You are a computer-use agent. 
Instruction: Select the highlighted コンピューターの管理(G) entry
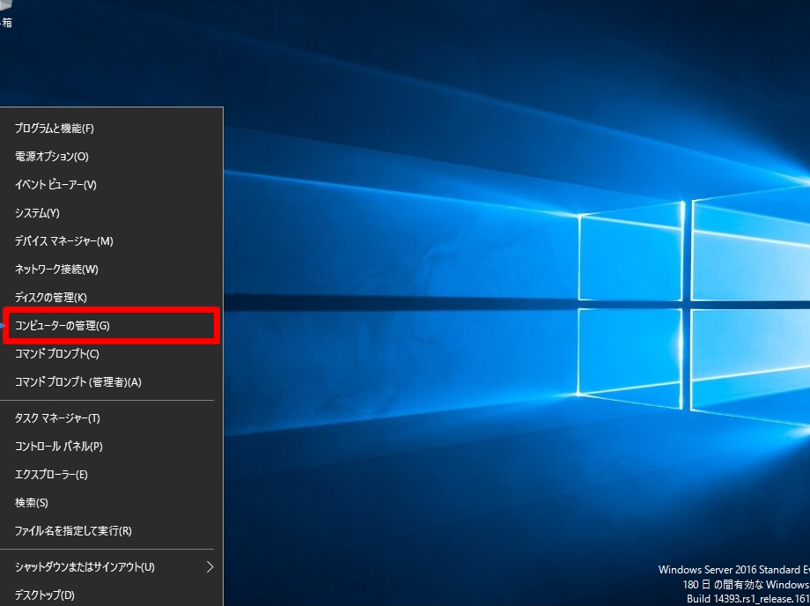[63, 326]
